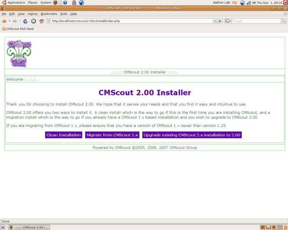The height and width of the screenshot is (230, 288).
Task: Click the Walther Lalk user name
Action: pyautogui.click(x=221, y=3)
